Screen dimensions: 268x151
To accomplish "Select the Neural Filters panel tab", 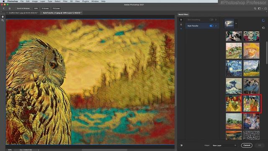I will (183, 15).
